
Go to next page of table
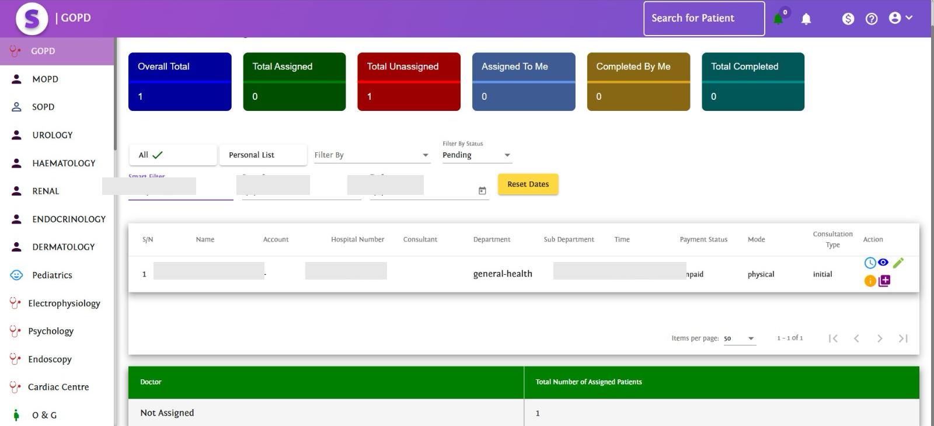point(880,338)
